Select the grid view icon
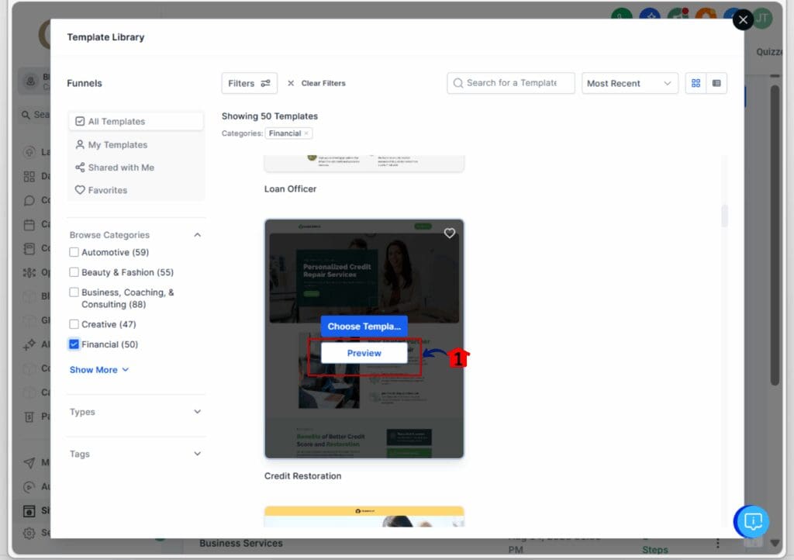794x560 pixels. pos(696,83)
